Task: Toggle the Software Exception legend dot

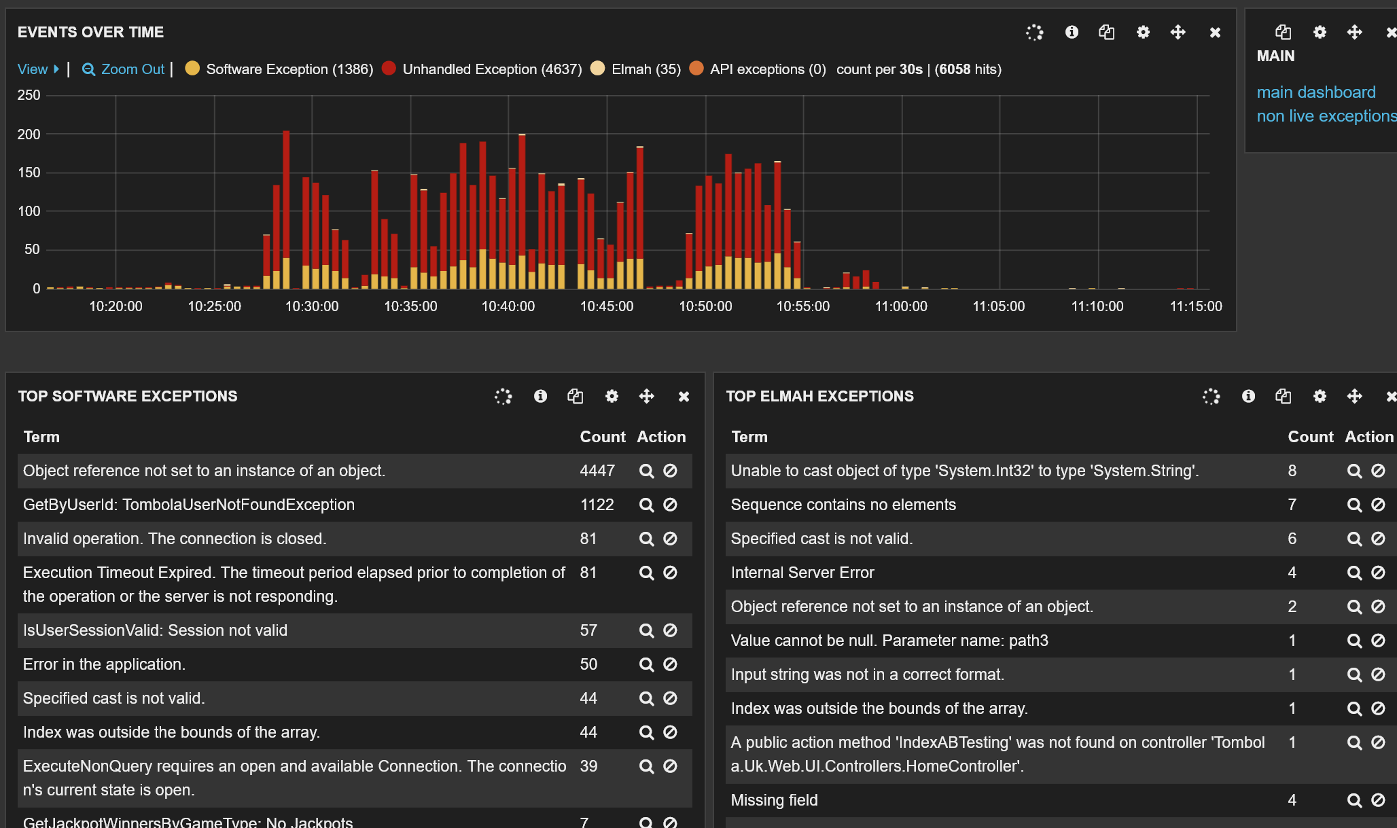Action: tap(192, 69)
